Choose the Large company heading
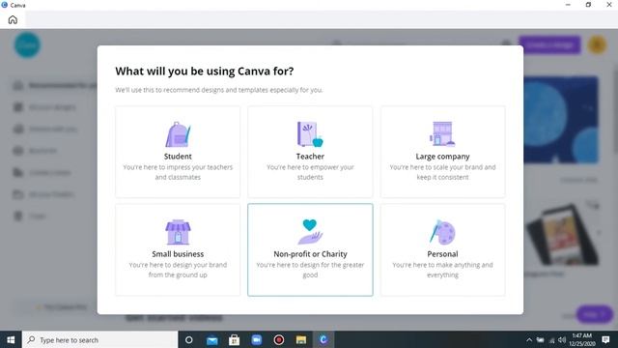Screen dimensions: 618x348 coord(442,157)
